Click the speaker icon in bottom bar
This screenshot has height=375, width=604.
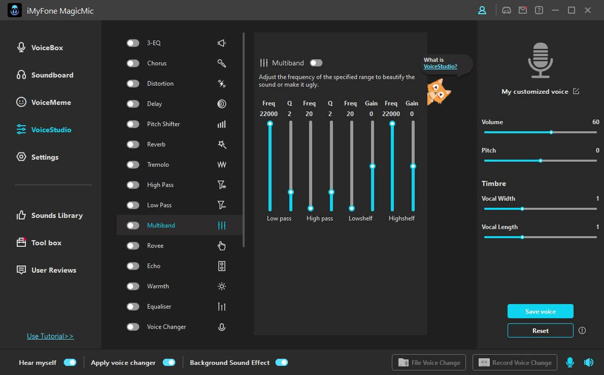pos(589,362)
